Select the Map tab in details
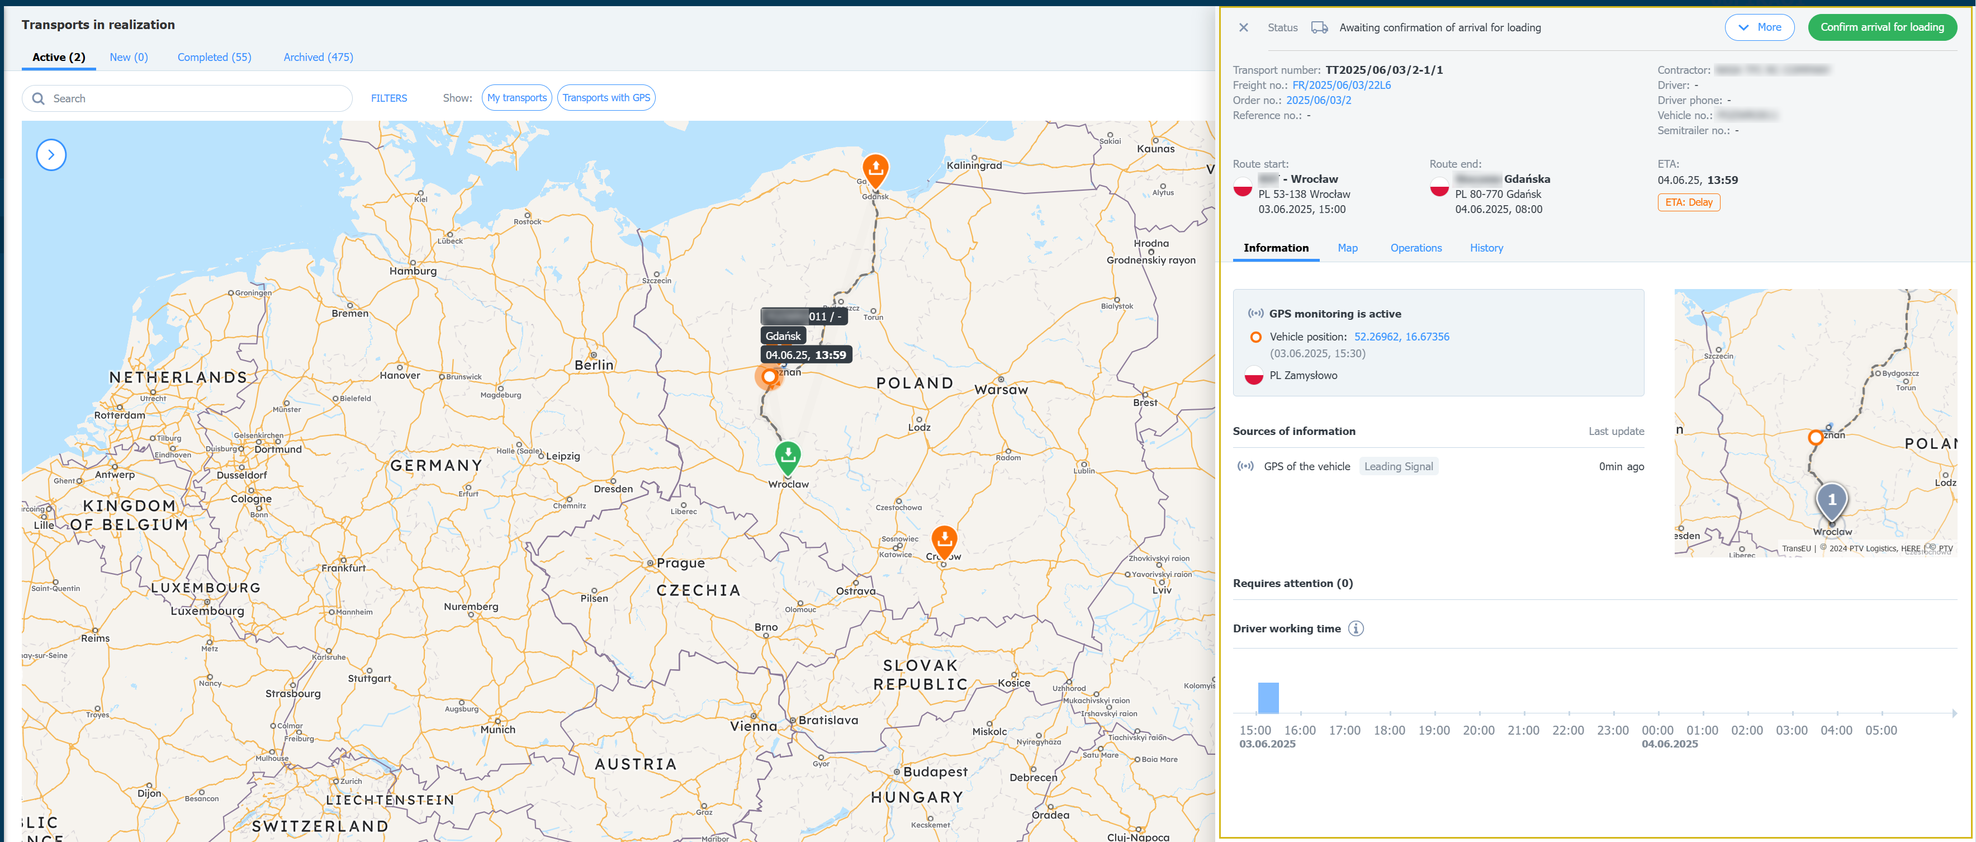Image resolution: width=1976 pixels, height=842 pixels. (1347, 248)
